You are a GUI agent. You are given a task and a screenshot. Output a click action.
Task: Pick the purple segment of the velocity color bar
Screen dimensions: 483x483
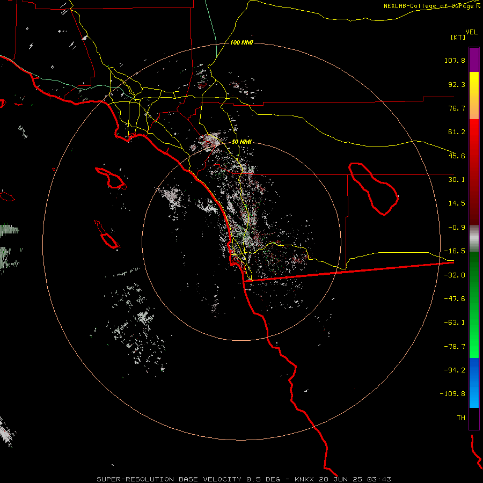474,60
